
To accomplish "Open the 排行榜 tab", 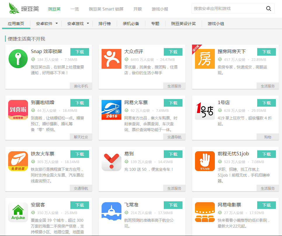I will [105, 24].
